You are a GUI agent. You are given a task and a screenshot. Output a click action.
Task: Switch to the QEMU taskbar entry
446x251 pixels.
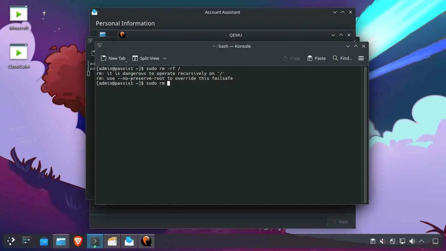tap(146, 241)
